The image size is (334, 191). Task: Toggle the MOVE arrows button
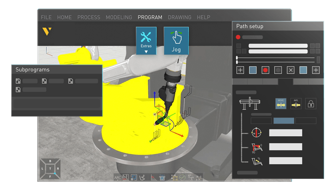[x=281, y=103]
